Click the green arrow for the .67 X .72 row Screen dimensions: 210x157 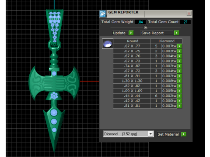point(179,71)
